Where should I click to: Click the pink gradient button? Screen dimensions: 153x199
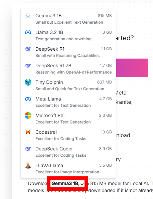pos(132,68)
